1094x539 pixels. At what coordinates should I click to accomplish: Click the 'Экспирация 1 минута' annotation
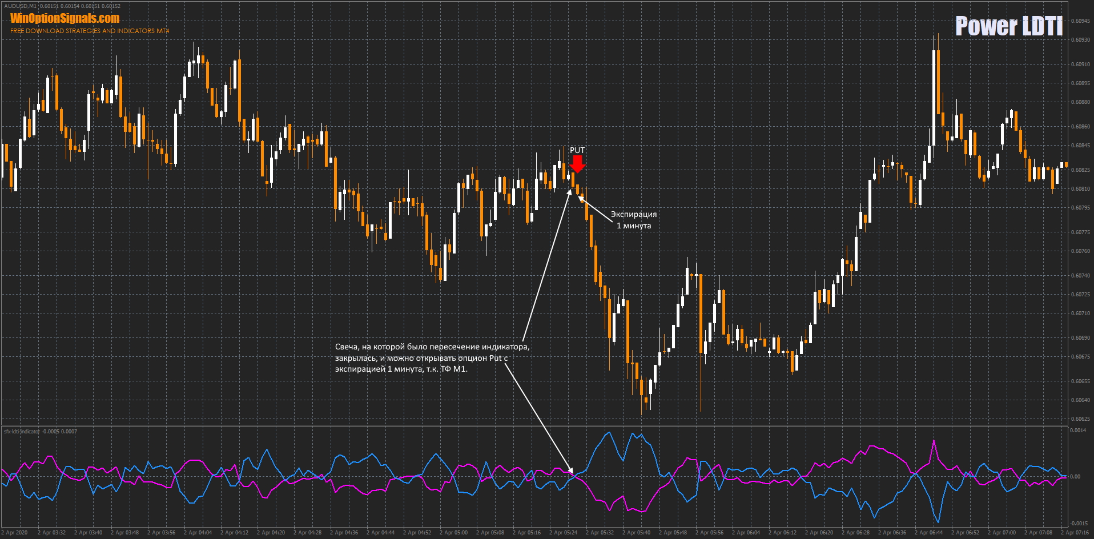tap(633, 220)
